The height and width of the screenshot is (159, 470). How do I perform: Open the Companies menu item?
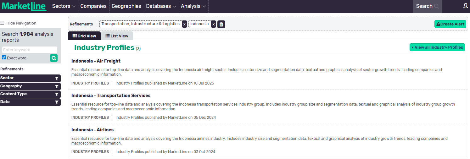click(x=93, y=6)
